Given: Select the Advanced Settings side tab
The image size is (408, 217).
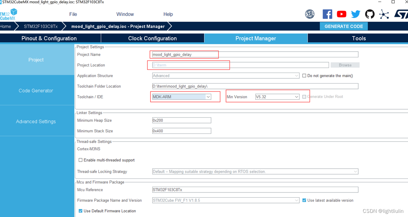Looking at the screenshot, I should coord(37,121).
